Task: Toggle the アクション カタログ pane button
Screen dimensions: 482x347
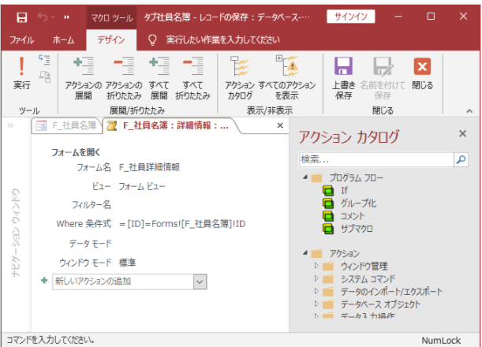Action: point(240,78)
